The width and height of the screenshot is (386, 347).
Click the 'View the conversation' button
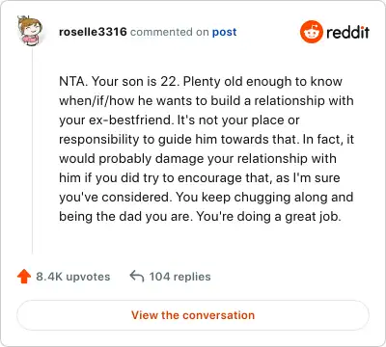coord(193,315)
